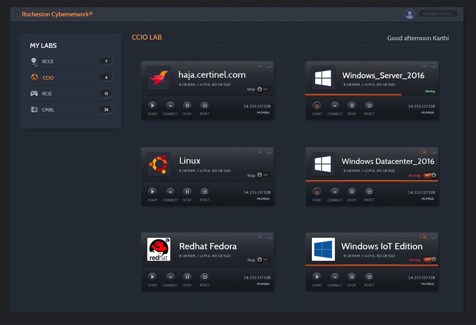Click STOP on the Redhat Fedora card
The width and height of the screenshot is (476, 325).
click(187, 277)
